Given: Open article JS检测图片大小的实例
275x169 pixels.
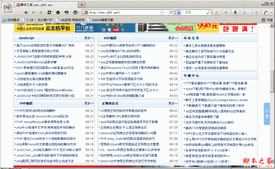Looking at the screenshot, I should [32, 84].
